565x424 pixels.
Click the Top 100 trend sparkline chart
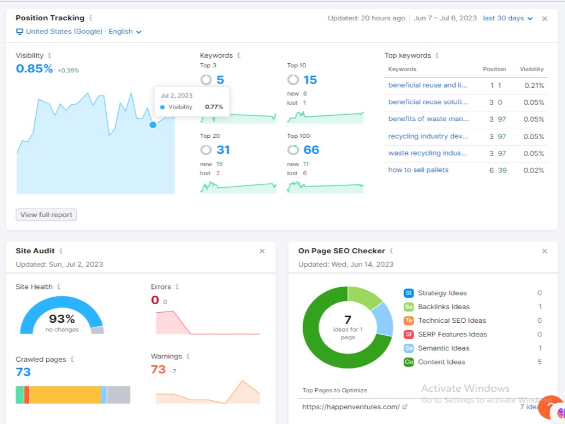click(x=325, y=187)
